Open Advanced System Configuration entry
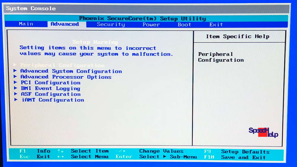The width and height of the screenshot is (297, 167). [x=71, y=71]
